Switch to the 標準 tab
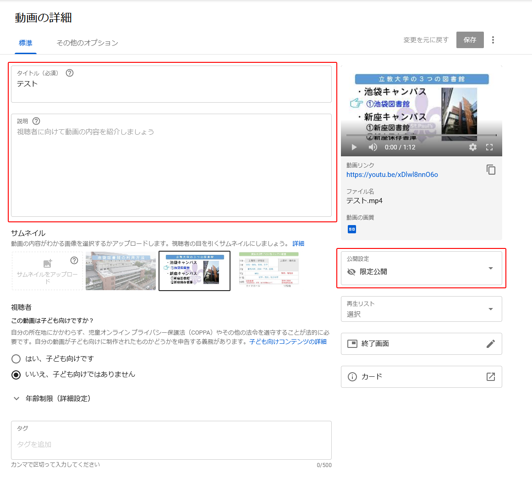This screenshot has height=490, width=532. [x=26, y=43]
